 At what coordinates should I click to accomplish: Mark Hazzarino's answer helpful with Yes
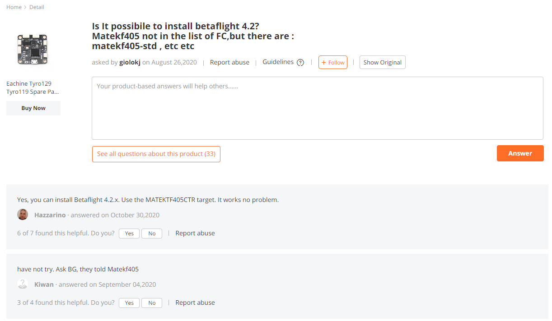point(129,233)
